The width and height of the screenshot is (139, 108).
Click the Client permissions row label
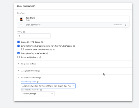click(33, 25)
